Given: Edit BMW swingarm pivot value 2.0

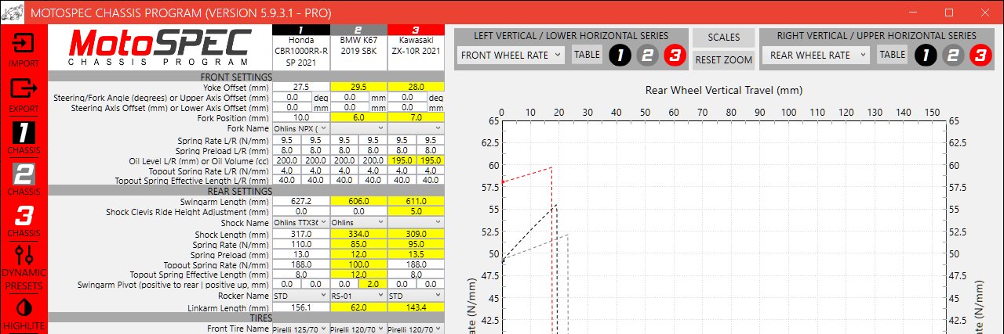Looking at the screenshot, I should point(373,284).
